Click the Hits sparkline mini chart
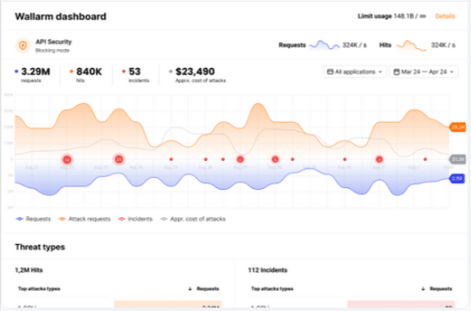Image resolution: width=471 pixels, height=311 pixels. point(412,46)
